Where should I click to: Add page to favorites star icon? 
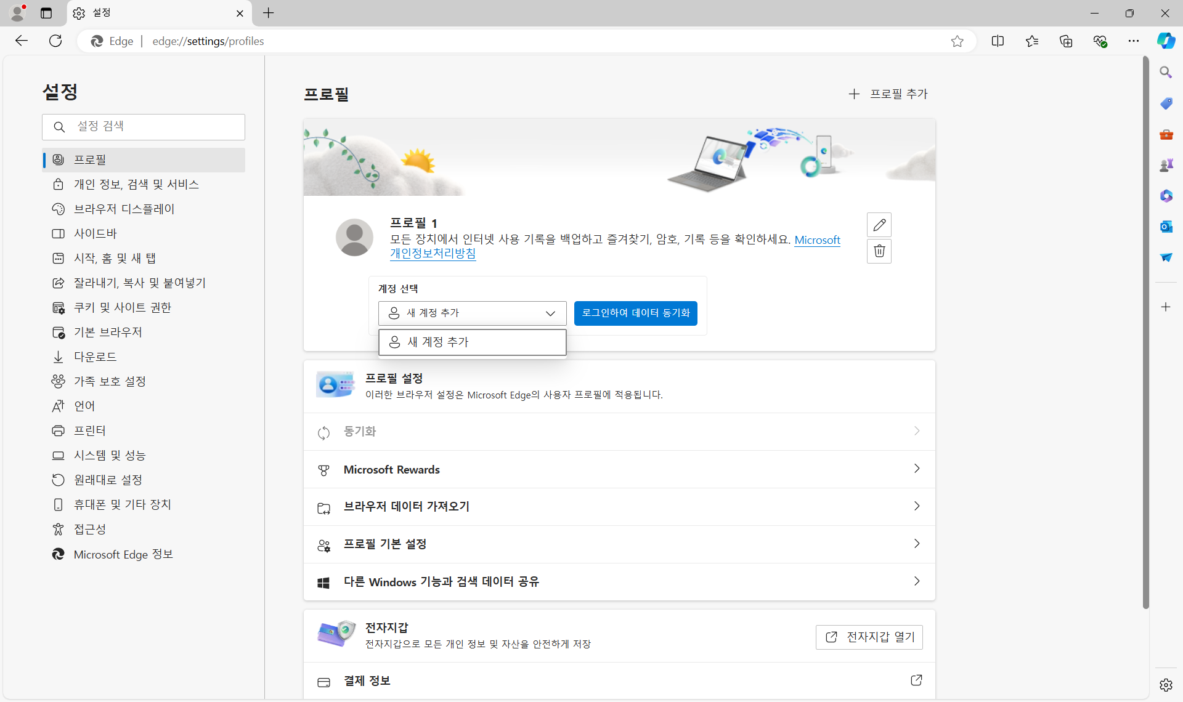point(957,41)
